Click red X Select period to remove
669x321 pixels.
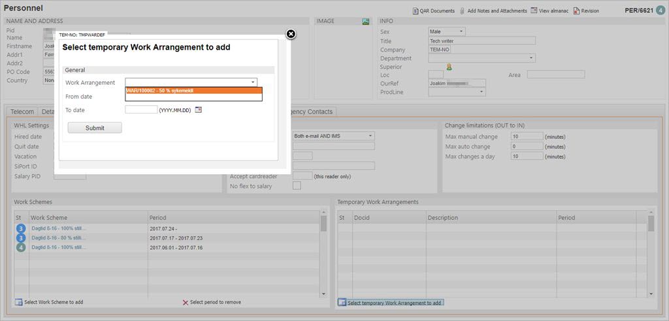point(186,303)
